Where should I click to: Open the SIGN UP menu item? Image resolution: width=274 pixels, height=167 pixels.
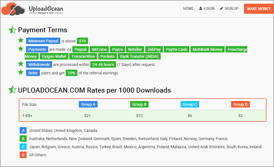229,9
